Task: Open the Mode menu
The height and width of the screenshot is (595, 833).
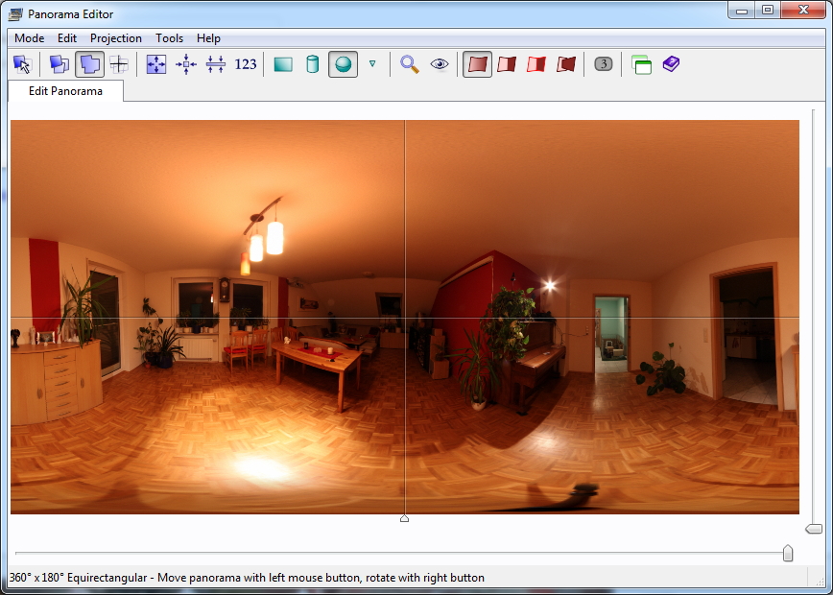Action: click(x=30, y=38)
